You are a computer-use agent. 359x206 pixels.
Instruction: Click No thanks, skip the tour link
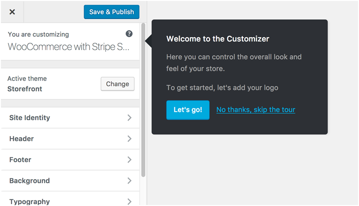coord(256,110)
